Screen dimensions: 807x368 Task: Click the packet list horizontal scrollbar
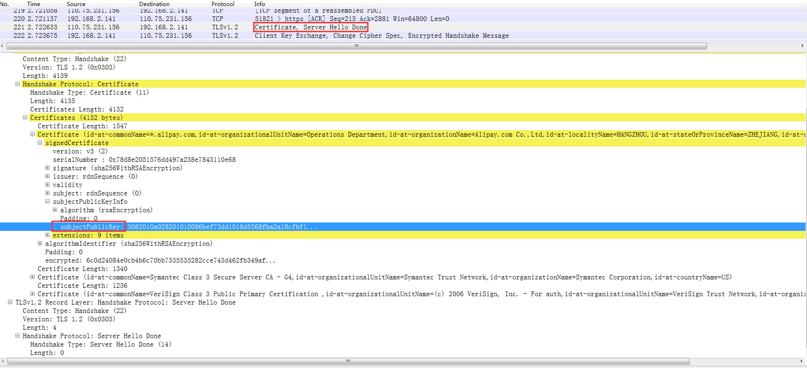[x=356, y=46]
